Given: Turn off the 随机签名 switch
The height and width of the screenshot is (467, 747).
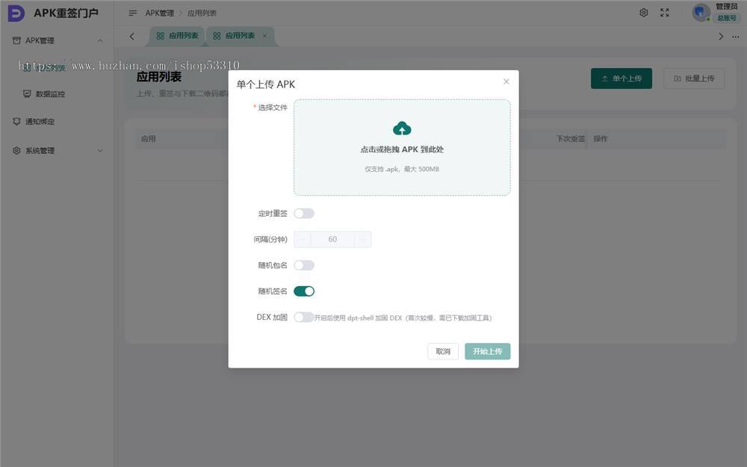Looking at the screenshot, I should 304,291.
